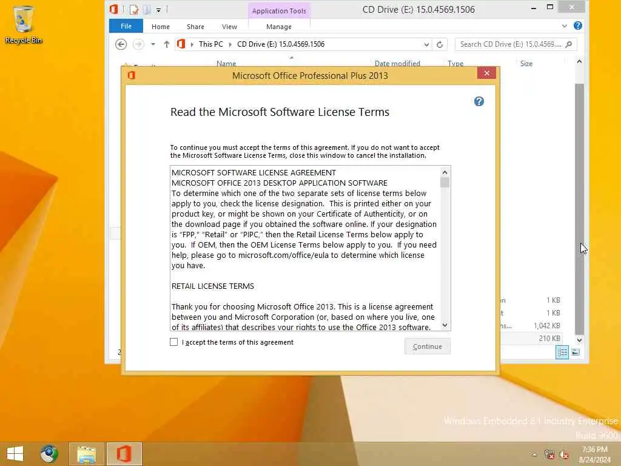Image resolution: width=621 pixels, height=466 pixels.
Task: Open File Explorer from the taskbar
Action: click(86, 454)
